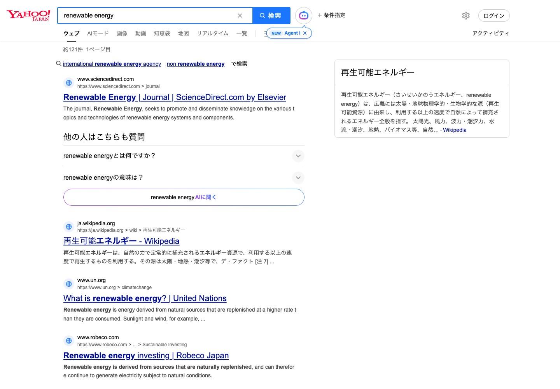The image size is (560, 389).
Task: Click 'international renewable energy agency' suggestion
Action: (x=112, y=64)
